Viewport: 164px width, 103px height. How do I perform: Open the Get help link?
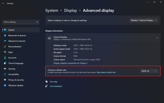tap(54, 82)
